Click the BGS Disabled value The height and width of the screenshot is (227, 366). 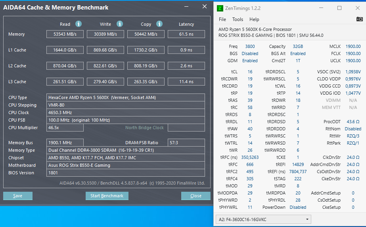coord(250,53)
